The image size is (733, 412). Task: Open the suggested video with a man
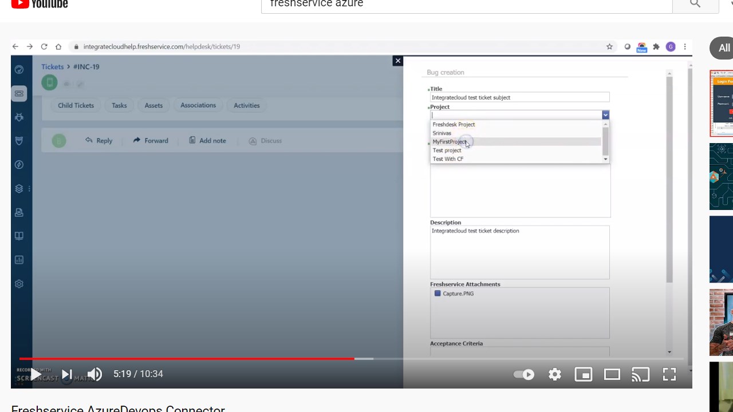pos(722,322)
